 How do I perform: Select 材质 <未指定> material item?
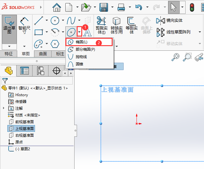tap(24, 115)
